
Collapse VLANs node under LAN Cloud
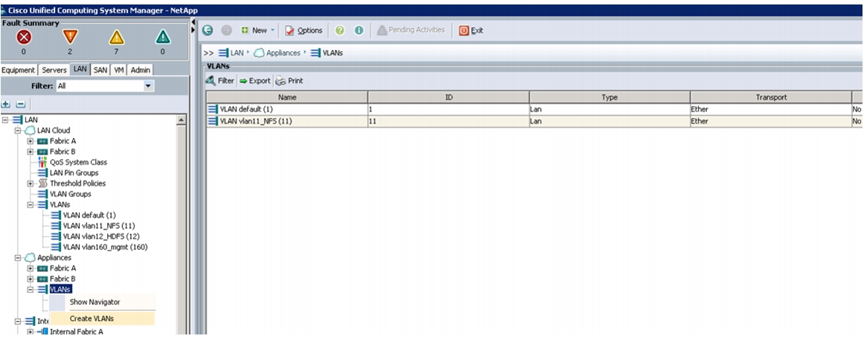click(x=31, y=204)
